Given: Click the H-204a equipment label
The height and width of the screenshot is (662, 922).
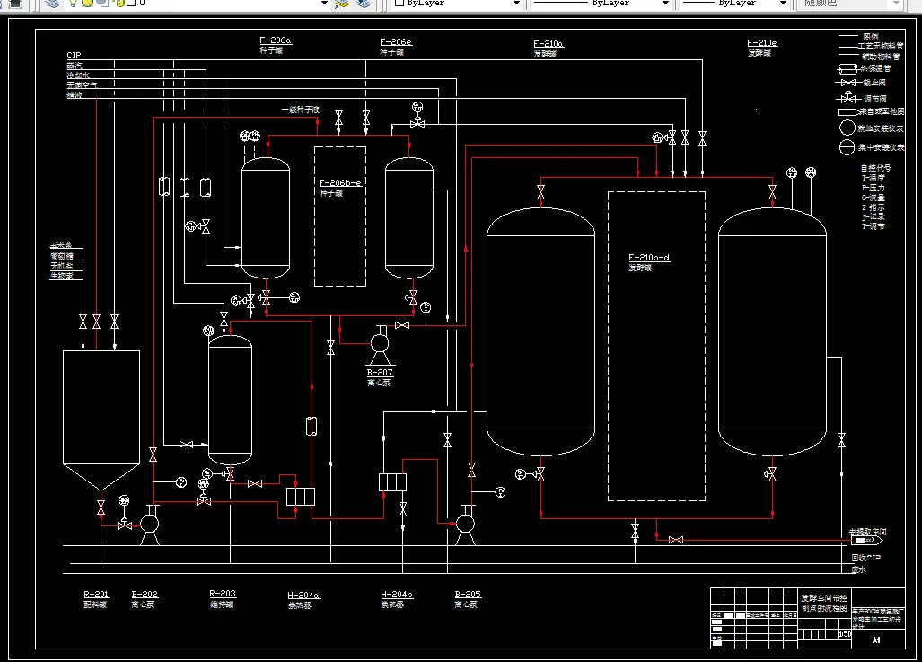Looking at the screenshot, I should (x=303, y=596).
